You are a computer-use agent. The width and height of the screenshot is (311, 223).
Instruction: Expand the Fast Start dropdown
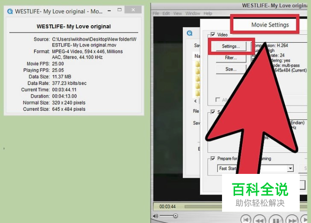tap(290, 168)
